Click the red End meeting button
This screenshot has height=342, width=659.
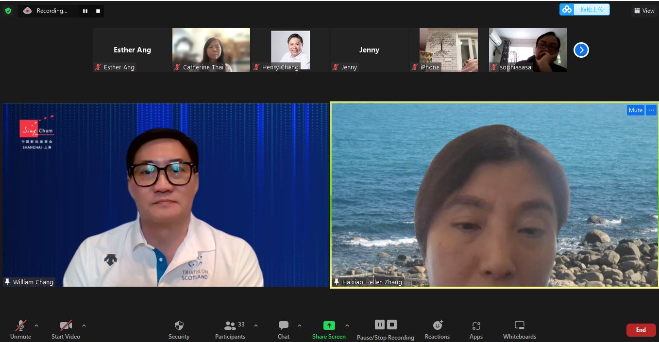click(641, 330)
